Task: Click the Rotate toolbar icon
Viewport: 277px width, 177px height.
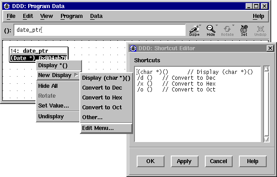Action: coord(227,30)
